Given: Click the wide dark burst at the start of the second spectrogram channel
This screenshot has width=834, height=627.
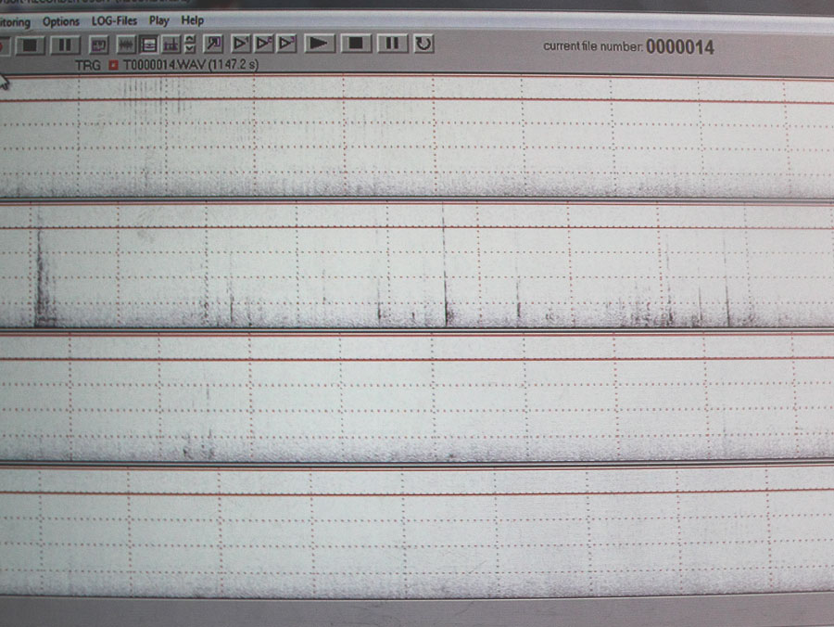Looking at the screenshot, I should pos(44,276).
